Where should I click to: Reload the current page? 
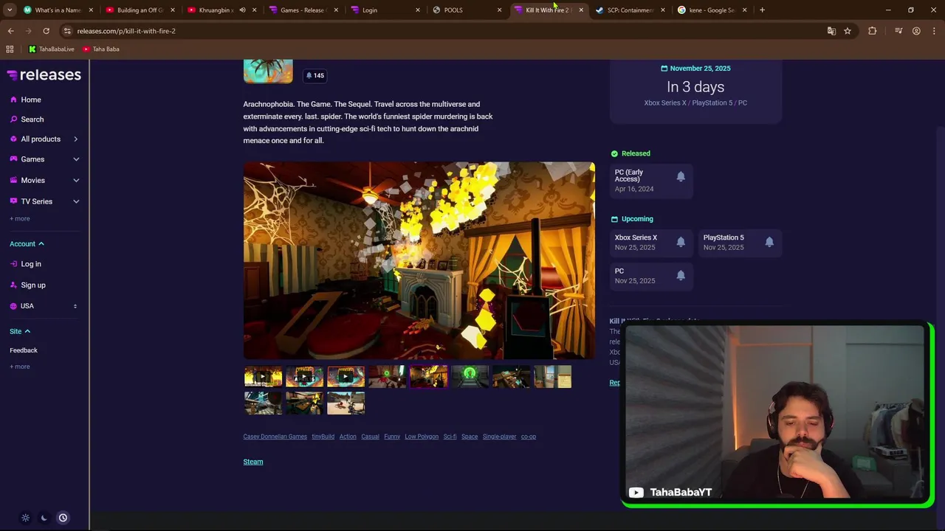[x=46, y=31]
